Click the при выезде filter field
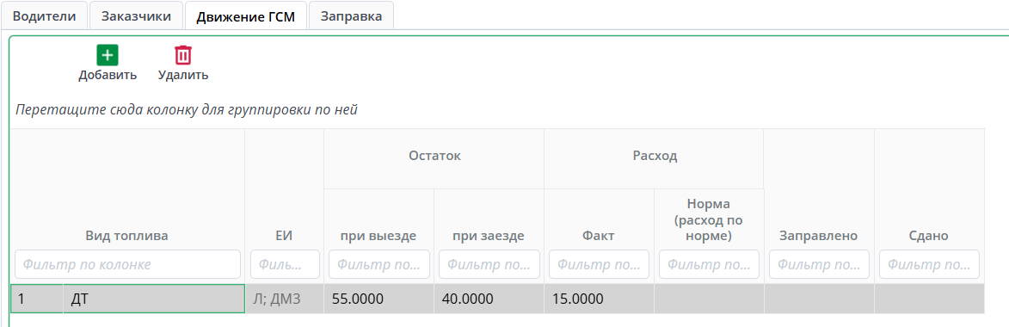Image resolution: width=1009 pixels, height=327 pixels. click(379, 264)
